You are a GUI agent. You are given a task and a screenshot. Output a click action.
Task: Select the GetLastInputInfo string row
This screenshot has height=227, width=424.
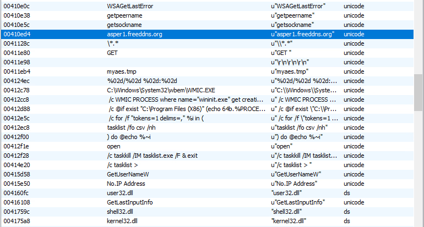[x=207, y=202]
